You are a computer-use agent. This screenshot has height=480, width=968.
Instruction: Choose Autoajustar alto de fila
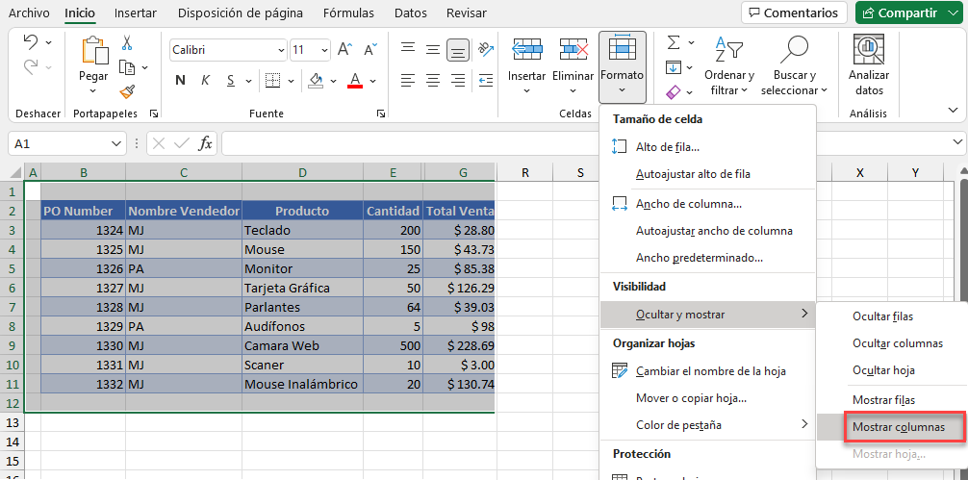click(x=708, y=174)
